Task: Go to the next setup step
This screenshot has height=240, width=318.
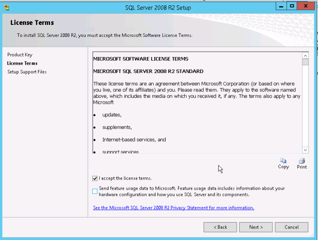Action: tap(256, 227)
